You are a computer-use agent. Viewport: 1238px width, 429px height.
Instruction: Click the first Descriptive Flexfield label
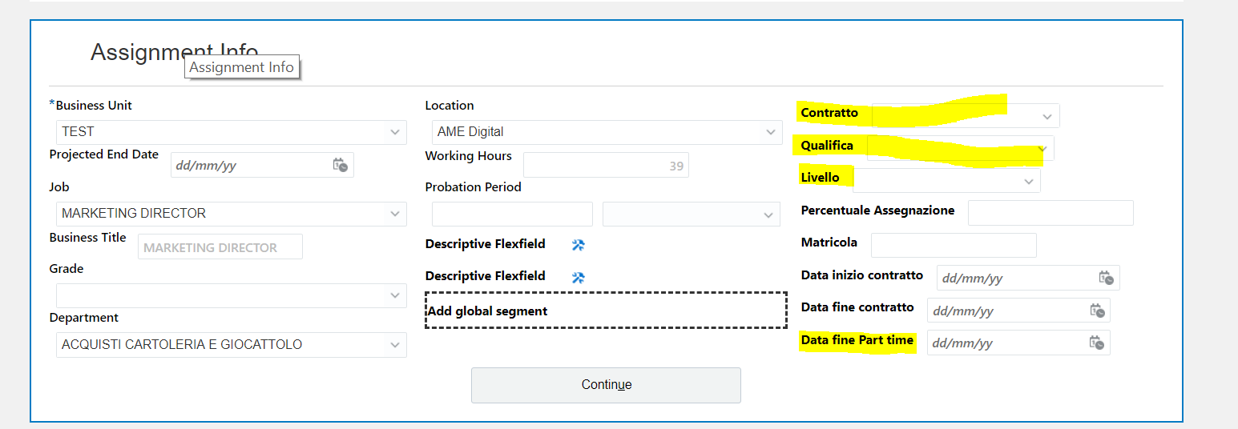[x=485, y=244]
